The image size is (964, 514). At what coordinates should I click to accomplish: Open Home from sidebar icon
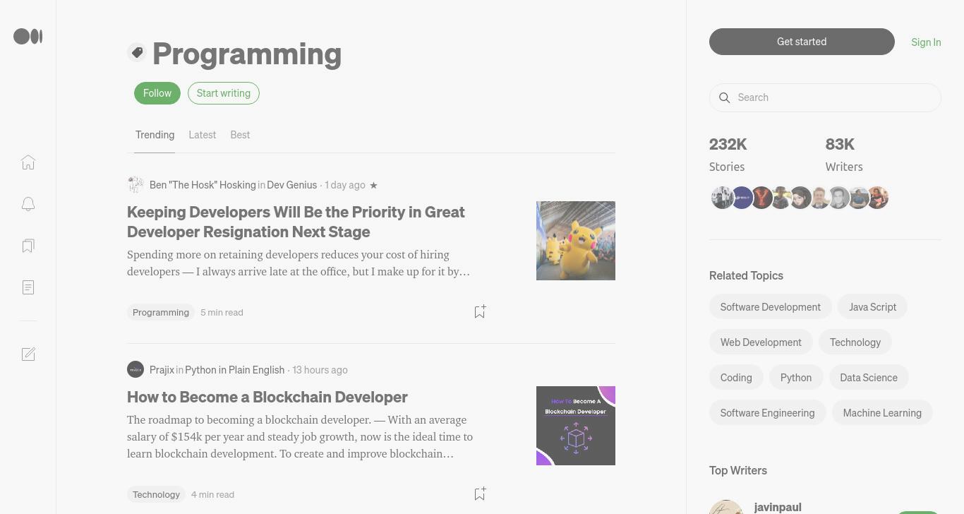(x=28, y=162)
